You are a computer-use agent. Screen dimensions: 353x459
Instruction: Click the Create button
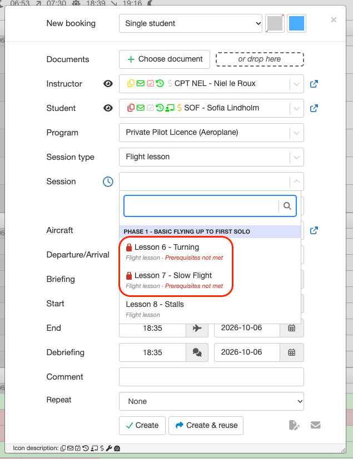click(142, 425)
